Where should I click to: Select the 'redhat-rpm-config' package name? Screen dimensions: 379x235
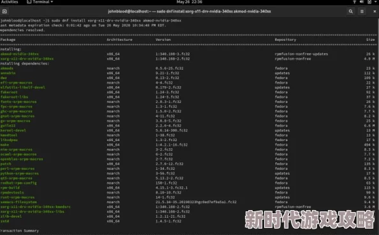click(19, 183)
